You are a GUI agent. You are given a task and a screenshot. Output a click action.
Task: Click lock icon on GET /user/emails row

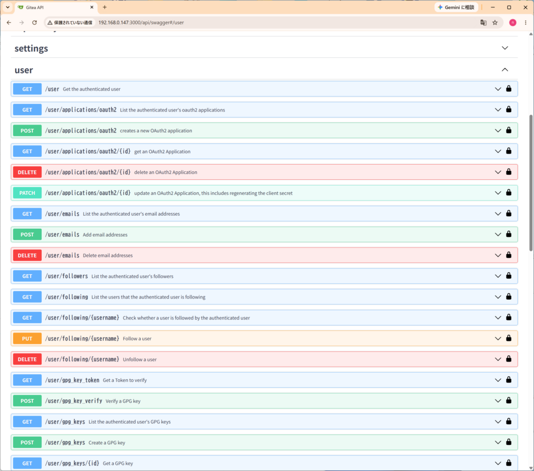click(508, 214)
